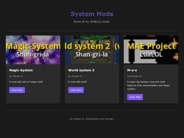The width and height of the screenshot is (184, 138).
Task: Click View Mod button for Magic-System
Action: click(17, 90)
